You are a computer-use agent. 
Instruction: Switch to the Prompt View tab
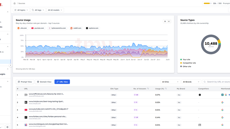tap(25, 82)
